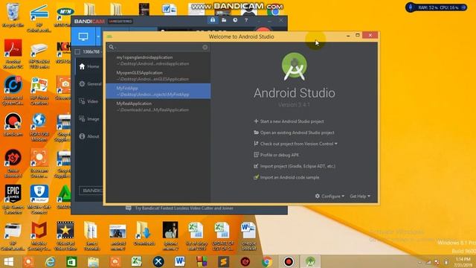Screen dimensions: 476x268
Task: Open the Bandicam desktop shortcut
Action: coord(13,124)
